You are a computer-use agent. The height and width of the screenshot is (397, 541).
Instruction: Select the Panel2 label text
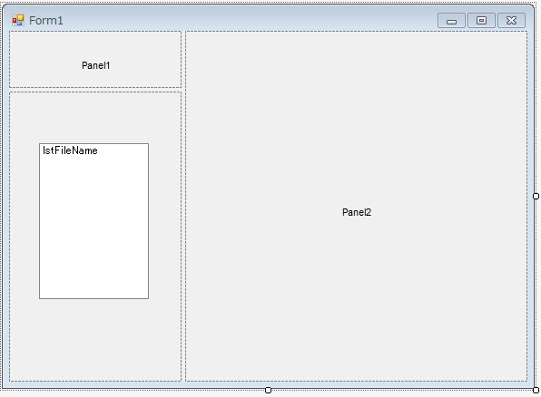coord(357,212)
